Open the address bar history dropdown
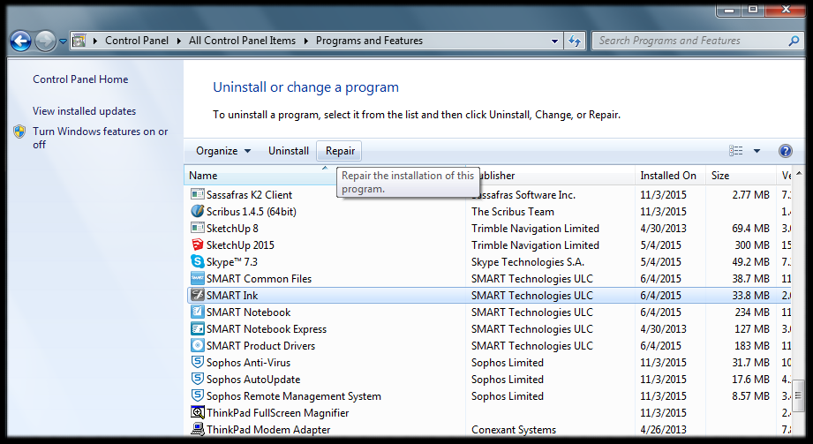The image size is (813, 444). (x=554, y=41)
